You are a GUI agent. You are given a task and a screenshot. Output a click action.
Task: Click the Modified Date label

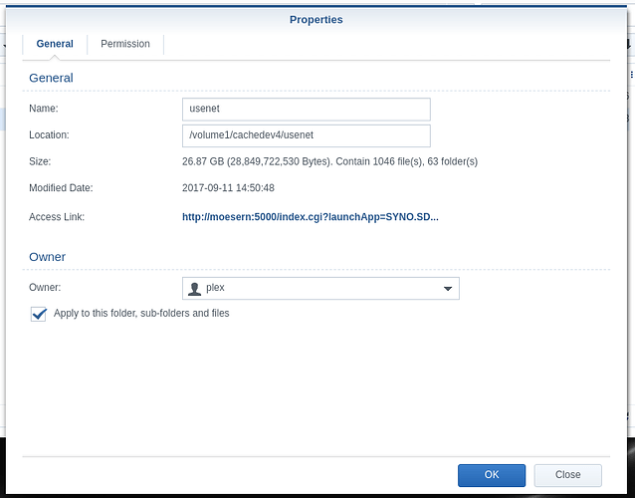[61, 188]
